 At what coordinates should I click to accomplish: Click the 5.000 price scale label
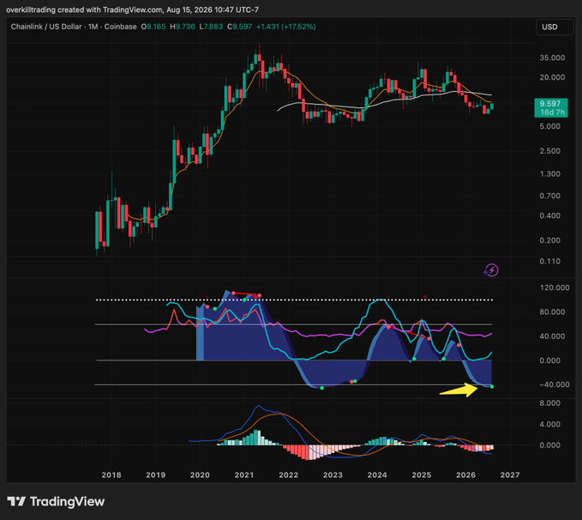coord(552,126)
